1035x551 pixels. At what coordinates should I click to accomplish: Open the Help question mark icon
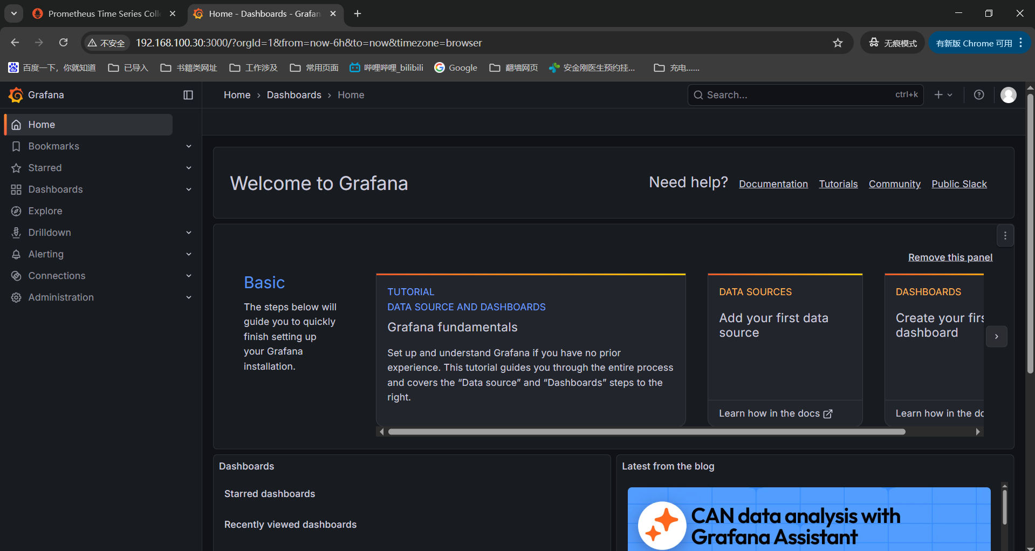(979, 95)
